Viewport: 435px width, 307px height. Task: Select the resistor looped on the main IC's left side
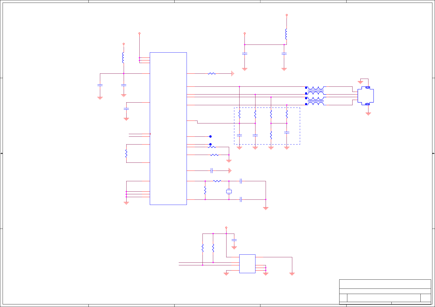click(126, 154)
